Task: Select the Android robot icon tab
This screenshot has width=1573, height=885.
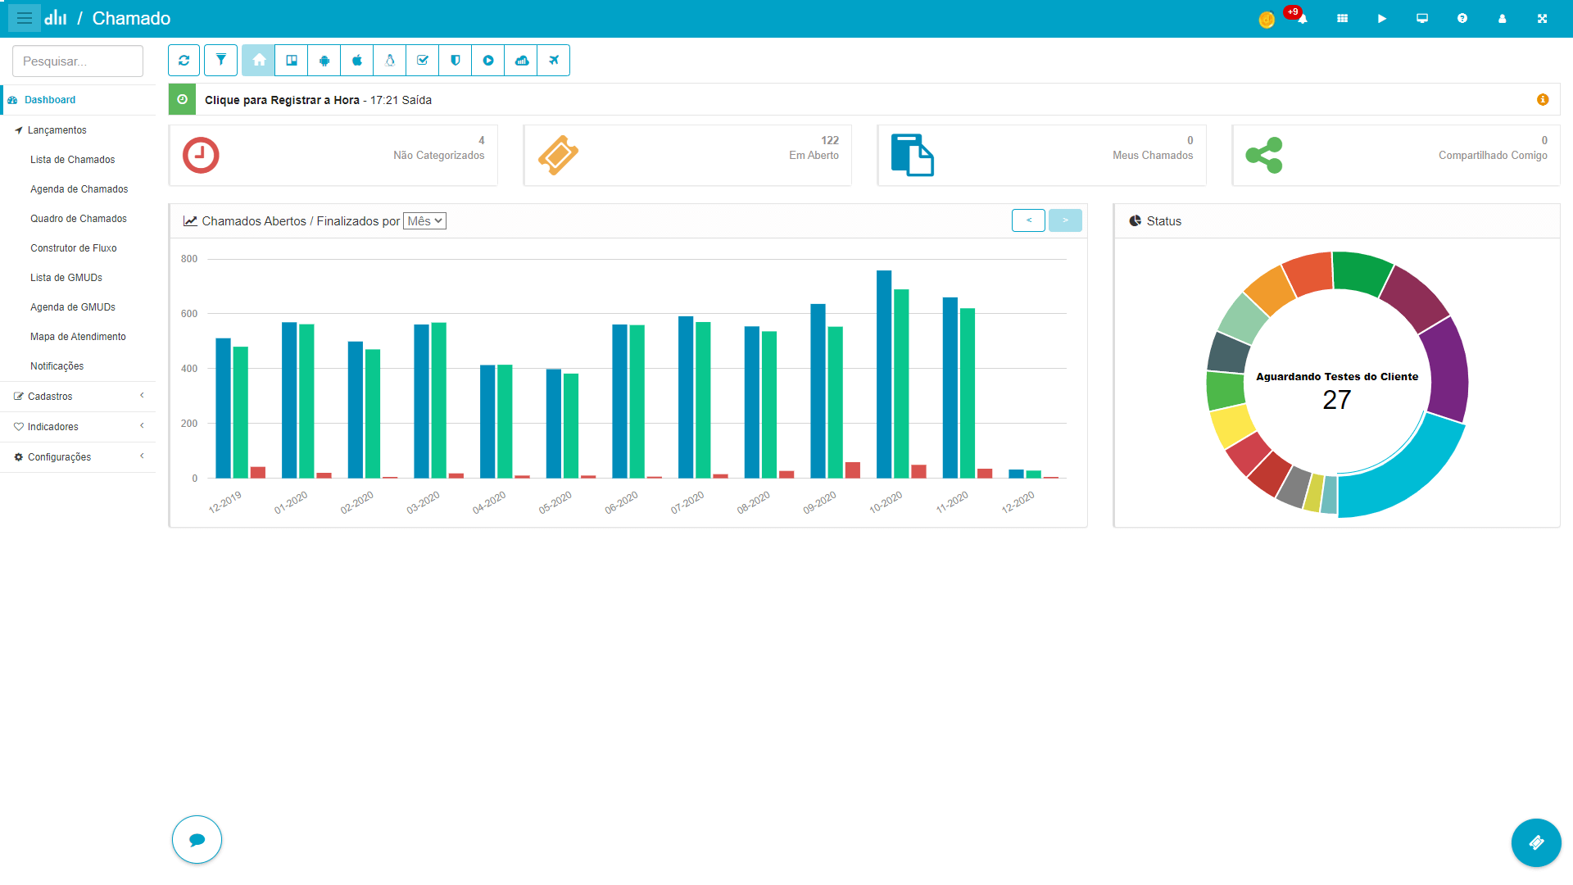Action: (x=324, y=61)
